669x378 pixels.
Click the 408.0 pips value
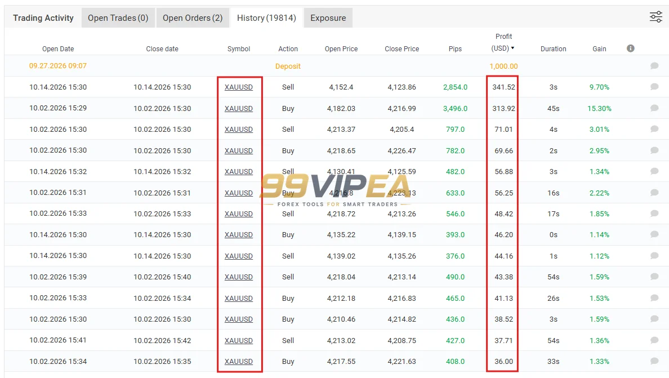(x=455, y=361)
